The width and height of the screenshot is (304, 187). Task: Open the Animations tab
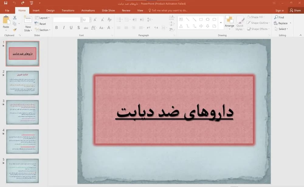pyautogui.click(x=88, y=10)
